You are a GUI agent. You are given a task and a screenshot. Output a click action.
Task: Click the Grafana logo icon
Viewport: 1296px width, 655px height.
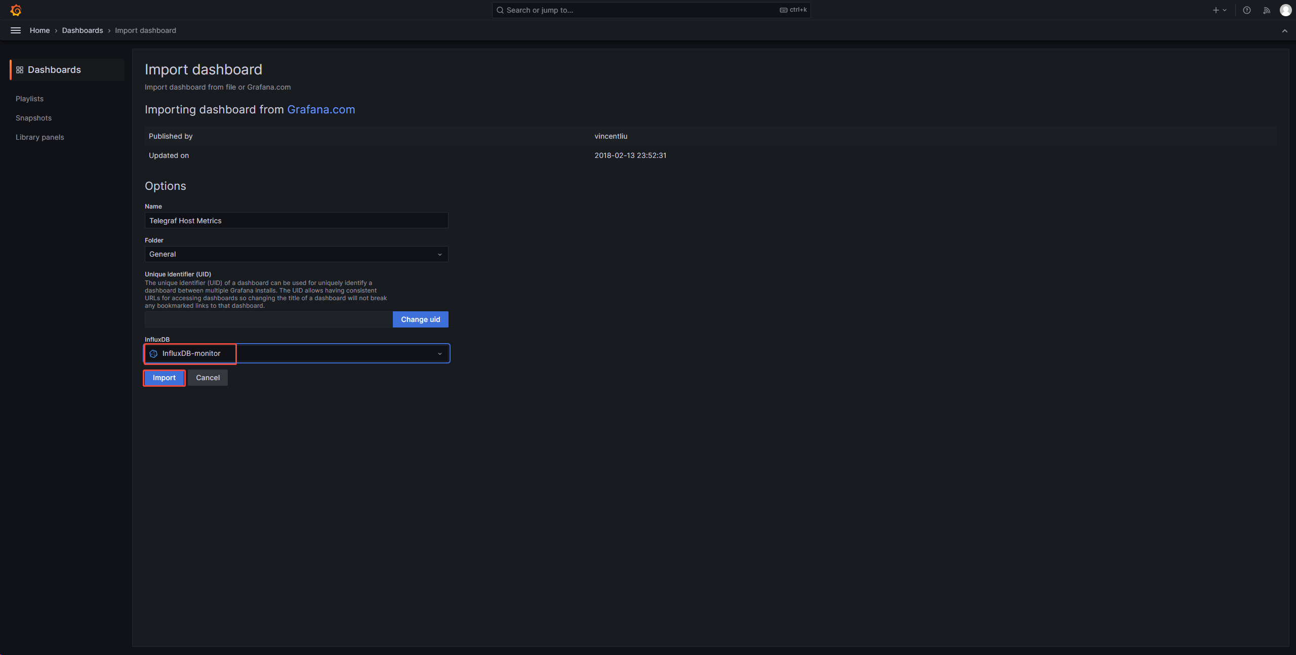click(x=16, y=10)
